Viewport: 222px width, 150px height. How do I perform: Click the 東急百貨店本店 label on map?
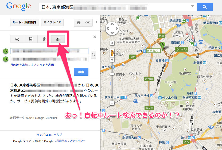[163, 128]
